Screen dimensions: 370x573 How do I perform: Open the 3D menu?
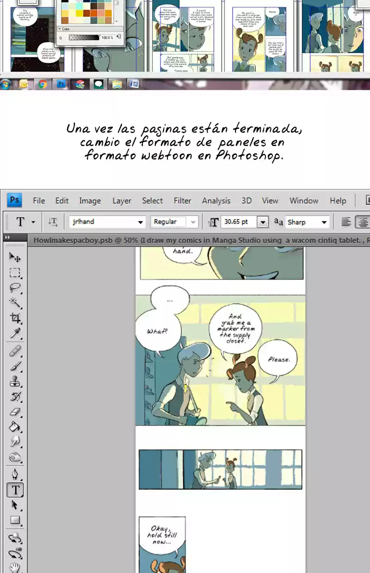point(247,201)
